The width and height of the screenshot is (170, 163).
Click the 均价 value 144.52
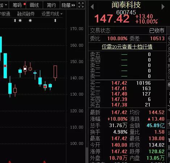click(157, 112)
